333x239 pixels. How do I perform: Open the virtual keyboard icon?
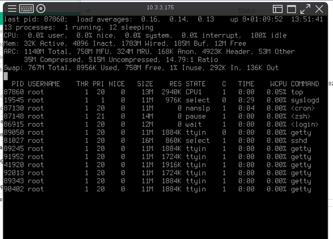pyautogui.click(x=26, y=9)
